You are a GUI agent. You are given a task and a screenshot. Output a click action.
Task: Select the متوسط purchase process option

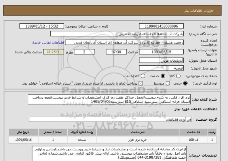pos(168,83)
